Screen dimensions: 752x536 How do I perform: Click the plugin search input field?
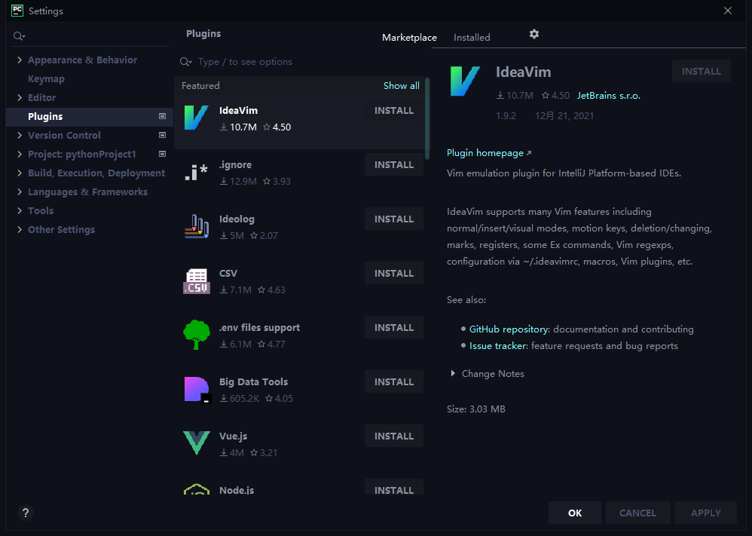[x=302, y=62]
